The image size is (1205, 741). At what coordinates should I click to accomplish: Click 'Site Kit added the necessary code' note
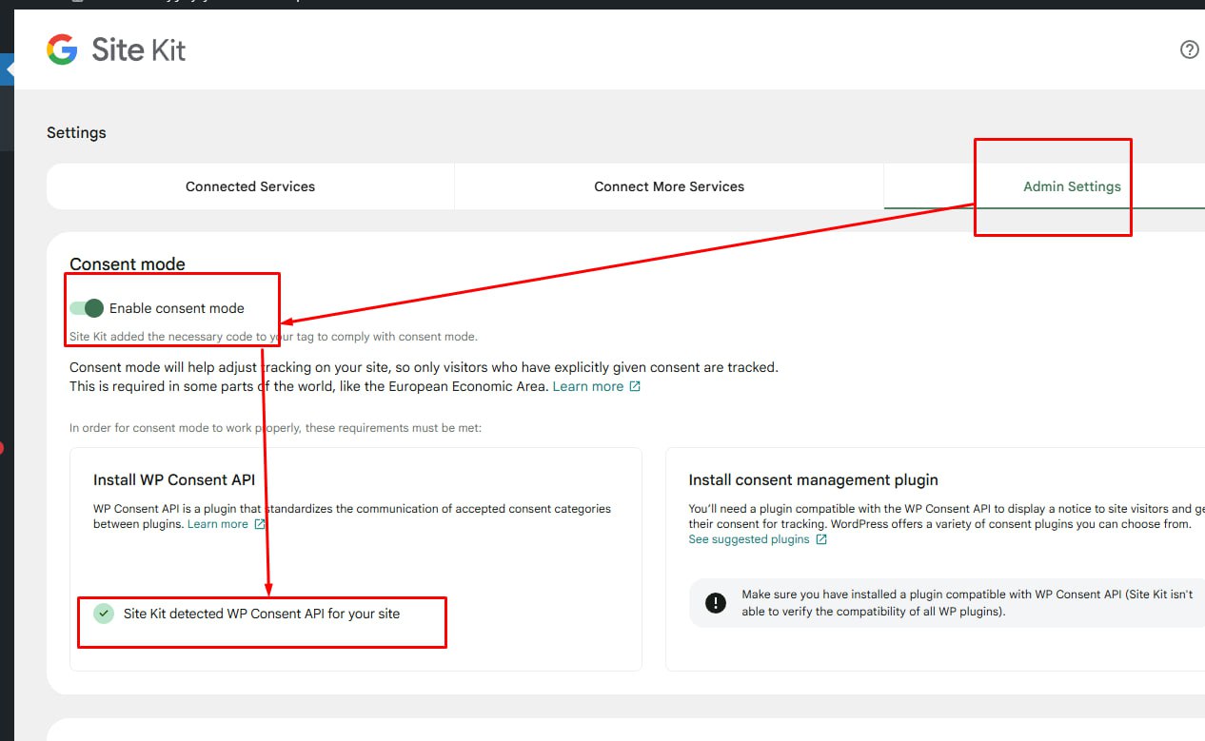[273, 337]
